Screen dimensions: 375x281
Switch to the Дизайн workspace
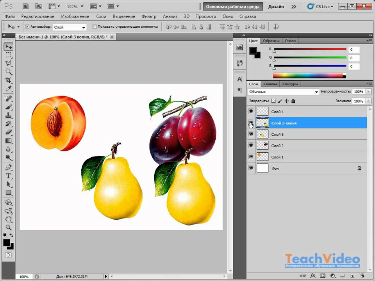(x=277, y=7)
